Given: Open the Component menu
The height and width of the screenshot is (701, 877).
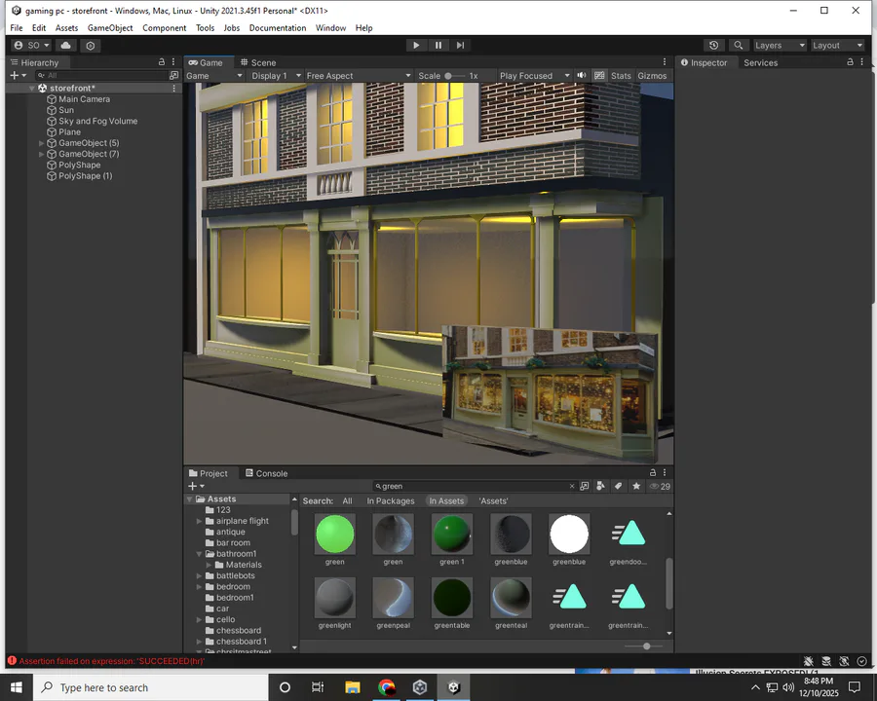Looking at the screenshot, I should click(164, 28).
